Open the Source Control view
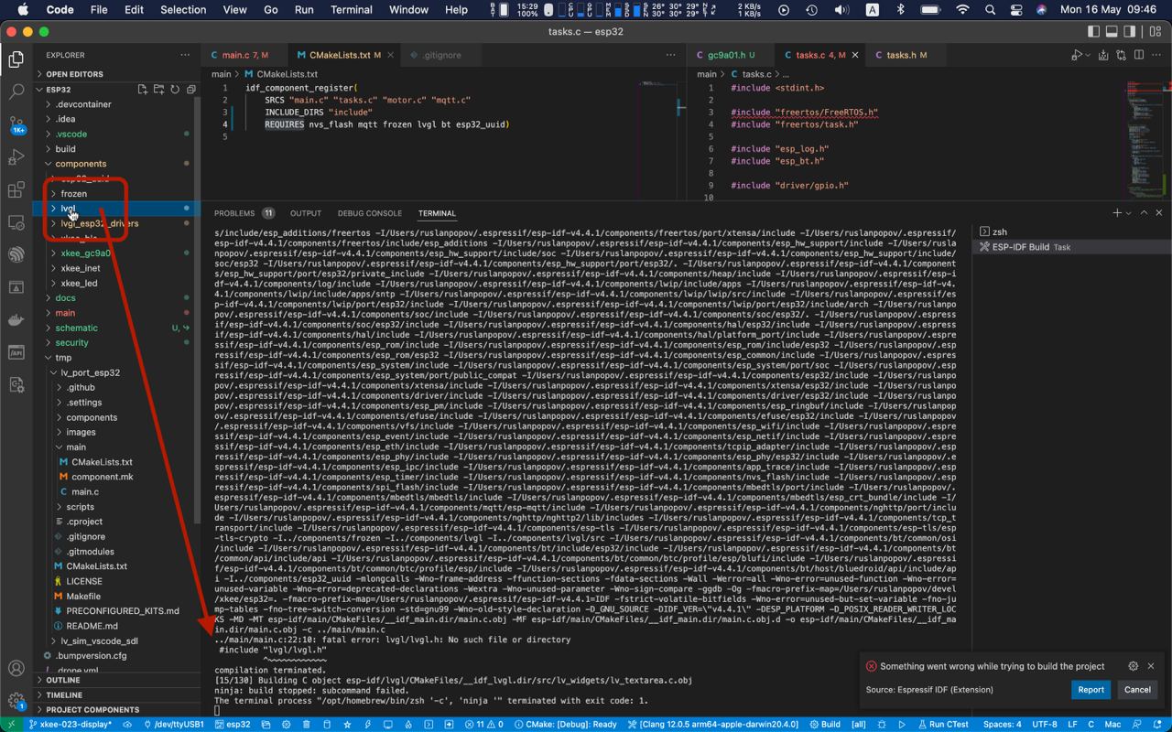The width and height of the screenshot is (1172, 732). coord(16,124)
